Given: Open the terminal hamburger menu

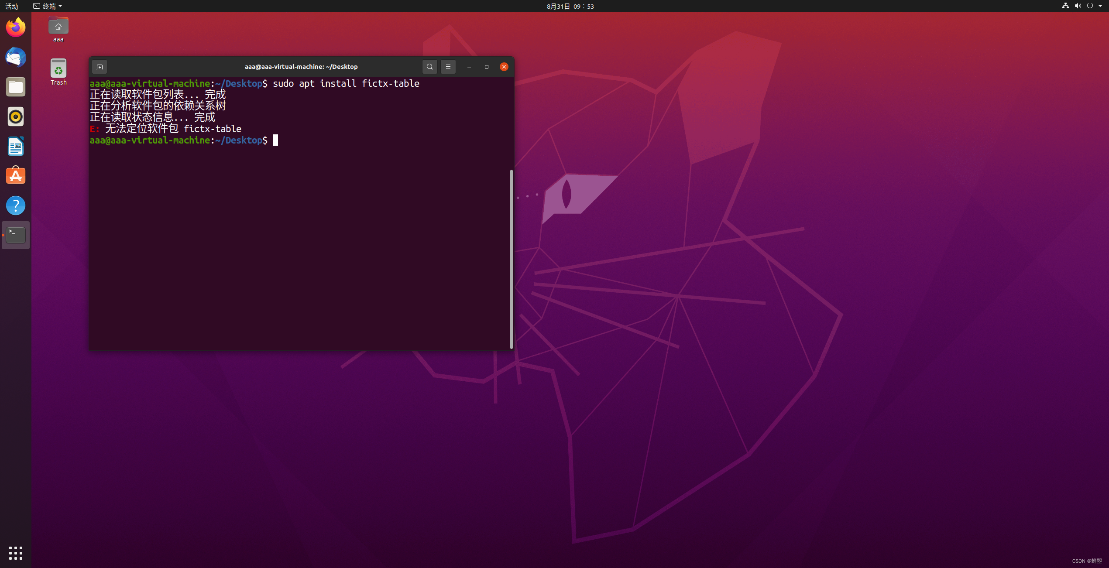Looking at the screenshot, I should tap(448, 67).
